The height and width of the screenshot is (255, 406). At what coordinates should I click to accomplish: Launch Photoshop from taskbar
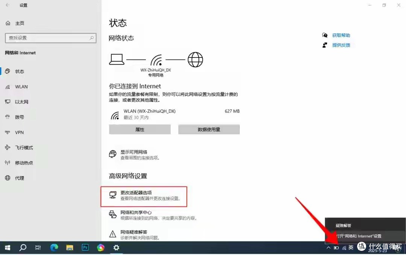(85, 248)
